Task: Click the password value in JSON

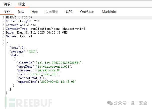Action: pyautogui.click(x=48, y=70)
